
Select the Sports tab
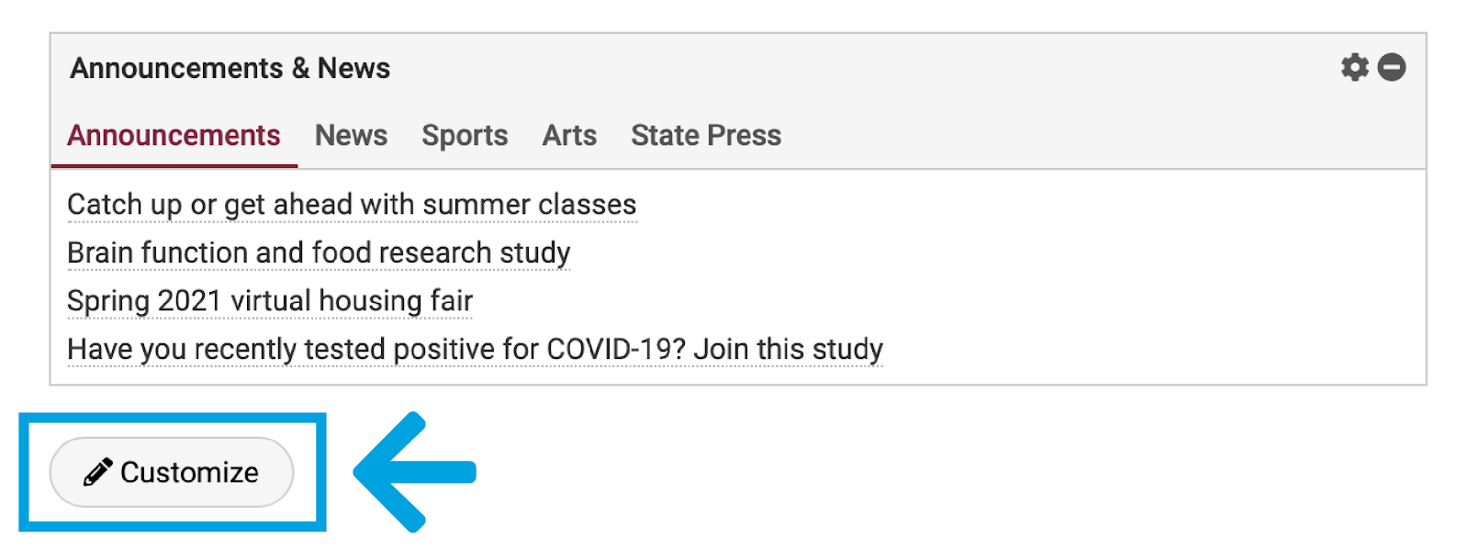click(465, 136)
